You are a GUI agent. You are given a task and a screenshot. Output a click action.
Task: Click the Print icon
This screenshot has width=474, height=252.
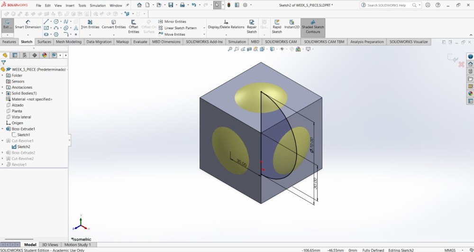click(182, 5)
